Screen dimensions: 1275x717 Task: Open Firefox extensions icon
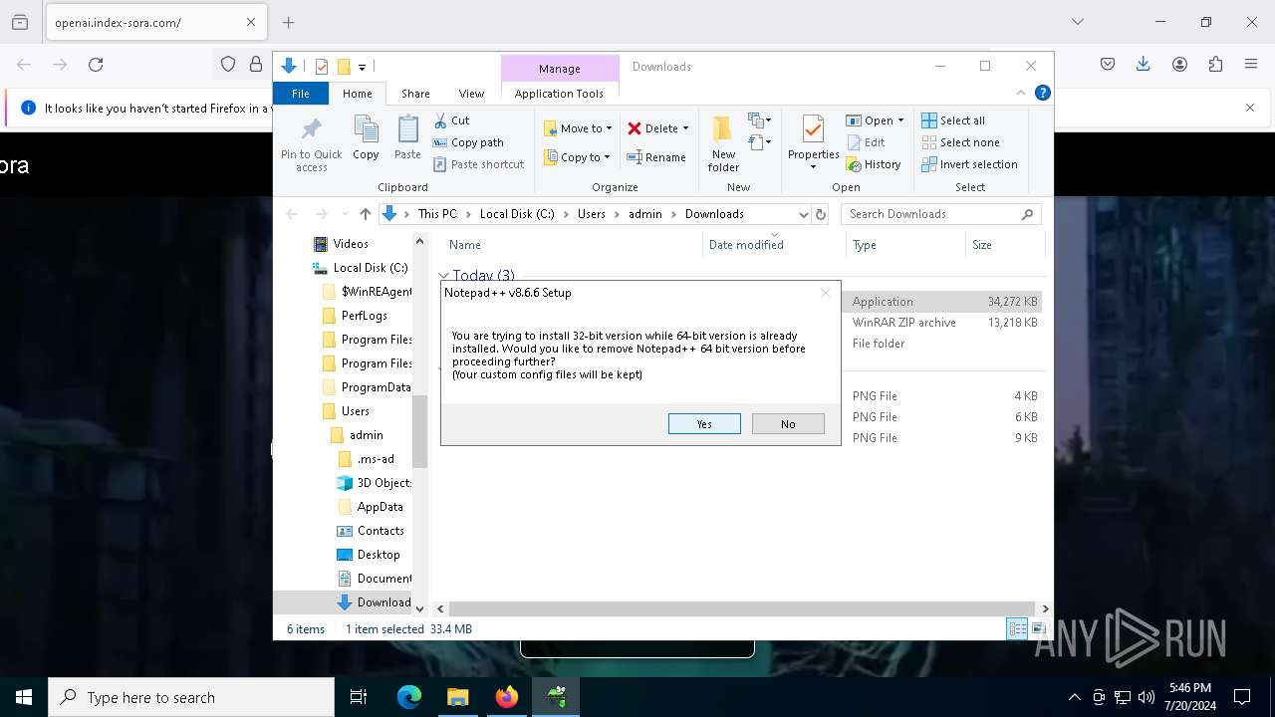[x=1215, y=65]
